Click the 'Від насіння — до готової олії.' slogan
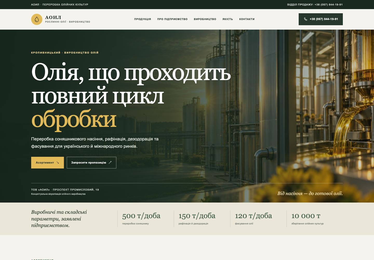The height and width of the screenshot is (260, 374). coord(310,193)
